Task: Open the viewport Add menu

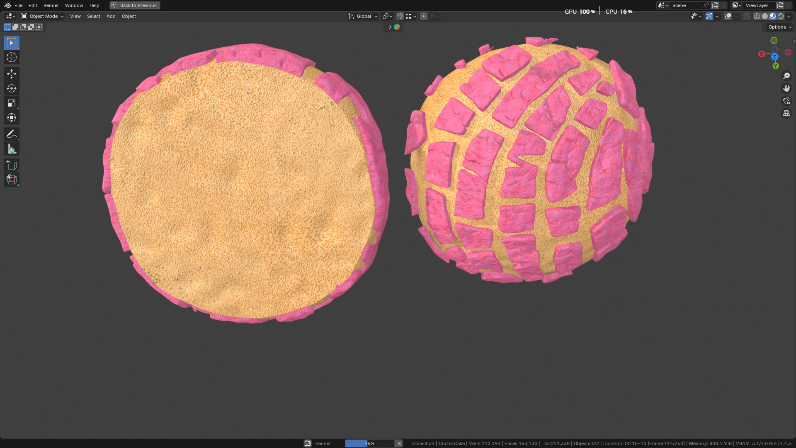Action: (x=111, y=16)
